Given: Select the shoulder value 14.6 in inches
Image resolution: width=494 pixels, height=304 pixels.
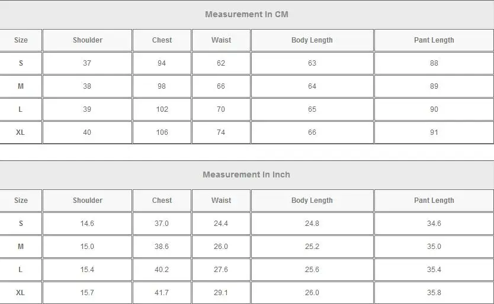Looking at the screenshot, I should pyautogui.click(x=87, y=224).
